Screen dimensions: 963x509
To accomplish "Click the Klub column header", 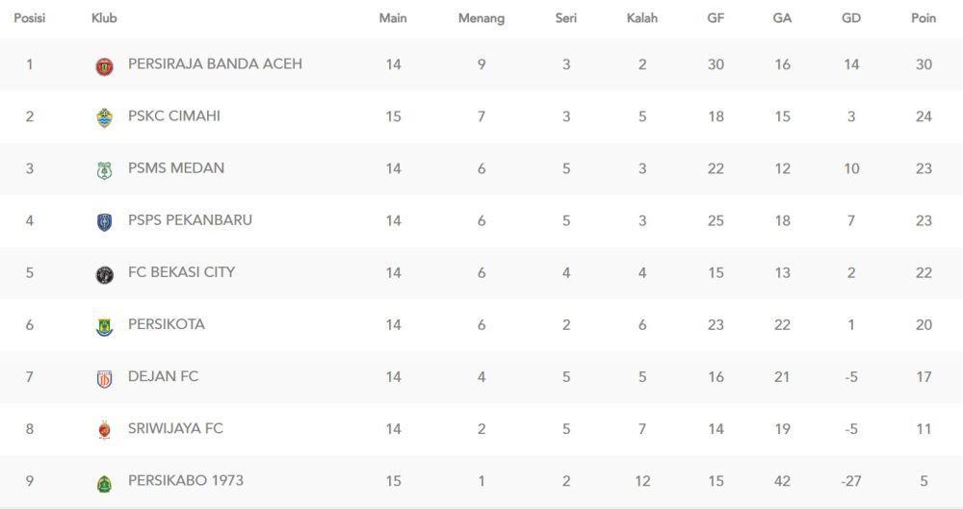I will [x=104, y=18].
